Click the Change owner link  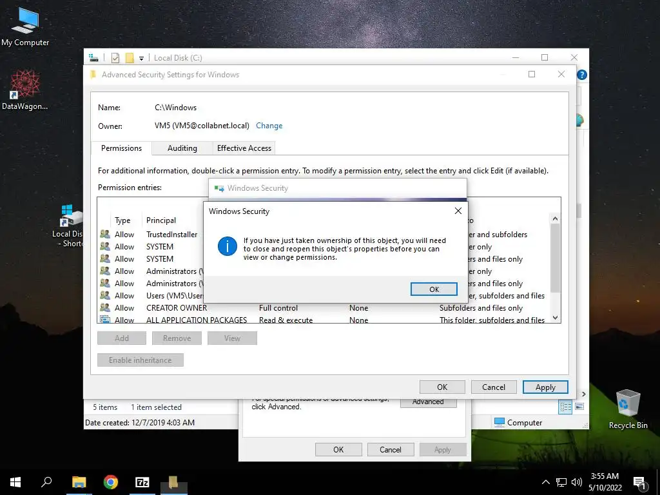[269, 126]
